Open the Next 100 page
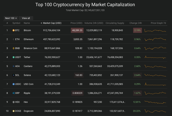 11,18
